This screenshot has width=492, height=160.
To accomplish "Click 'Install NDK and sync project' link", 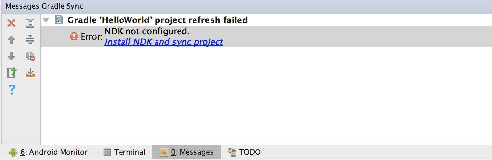I will point(163,42).
